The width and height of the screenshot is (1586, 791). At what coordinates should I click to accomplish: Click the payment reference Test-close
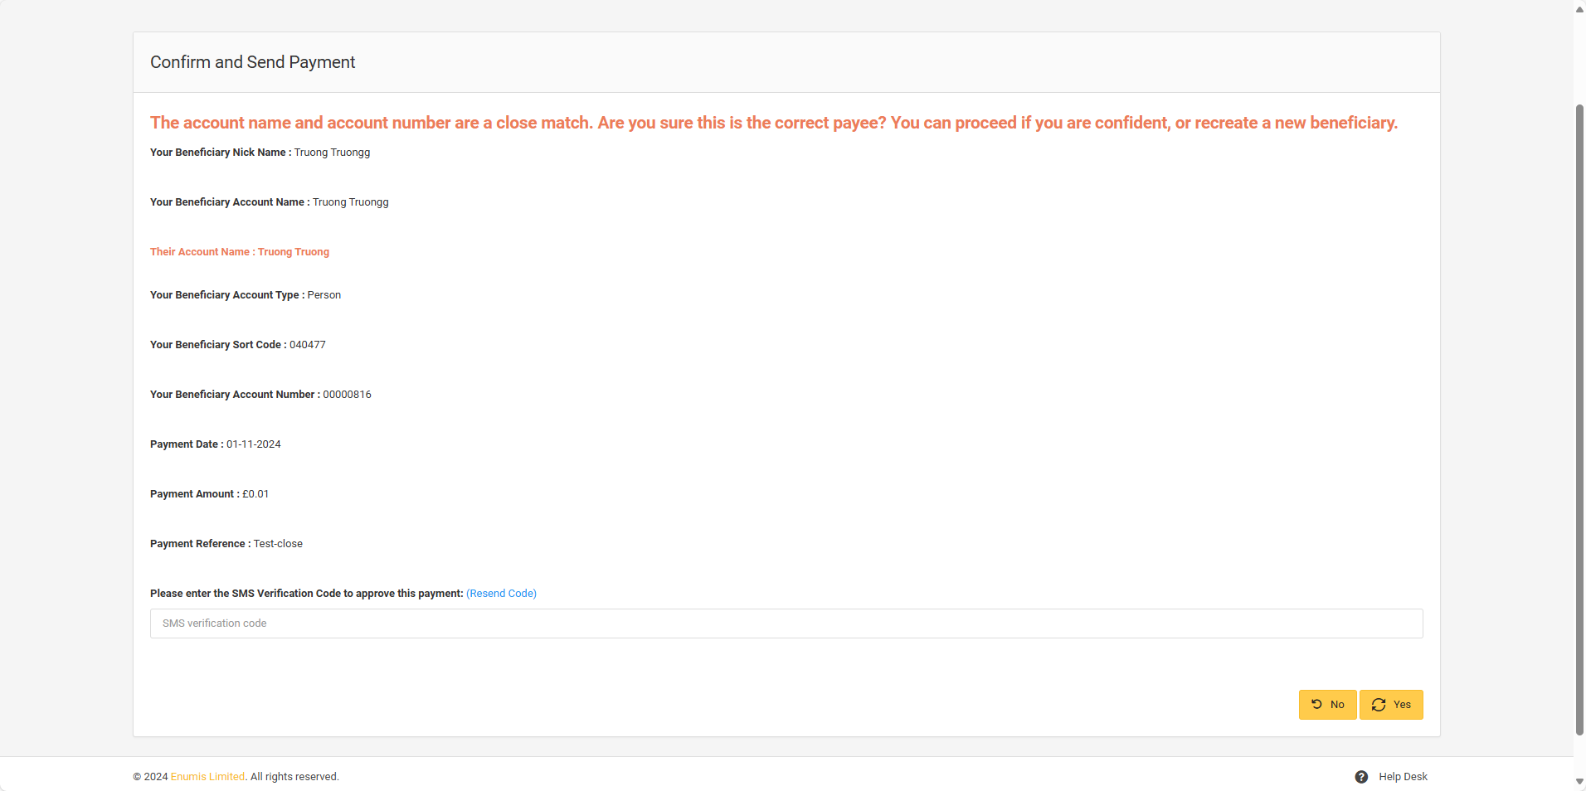(278, 544)
